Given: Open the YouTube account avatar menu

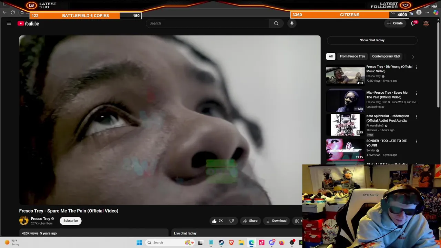Looking at the screenshot, I should 426,23.
